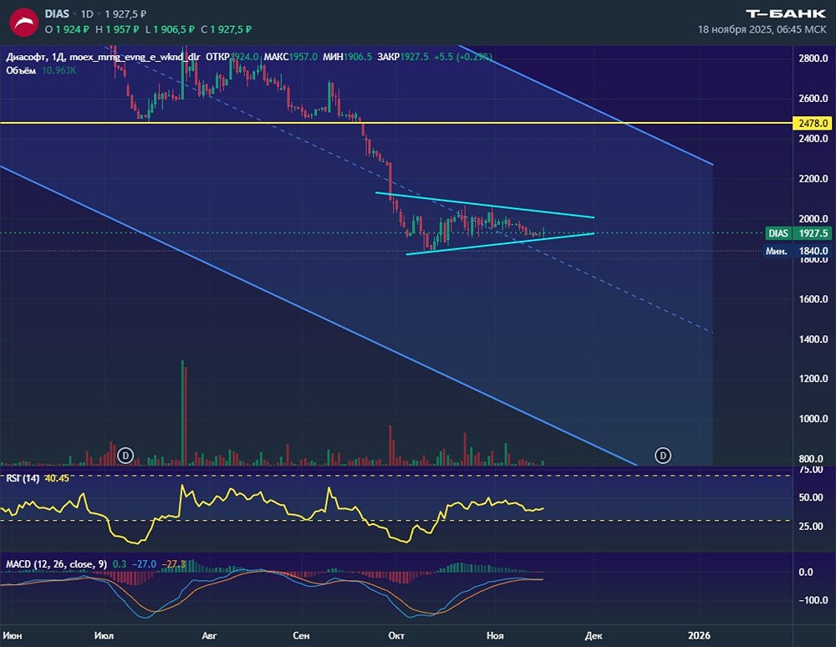Click the header high price H 1 957 ₽
The width and height of the screenshot is (836, 647).
tap(117, 29)
